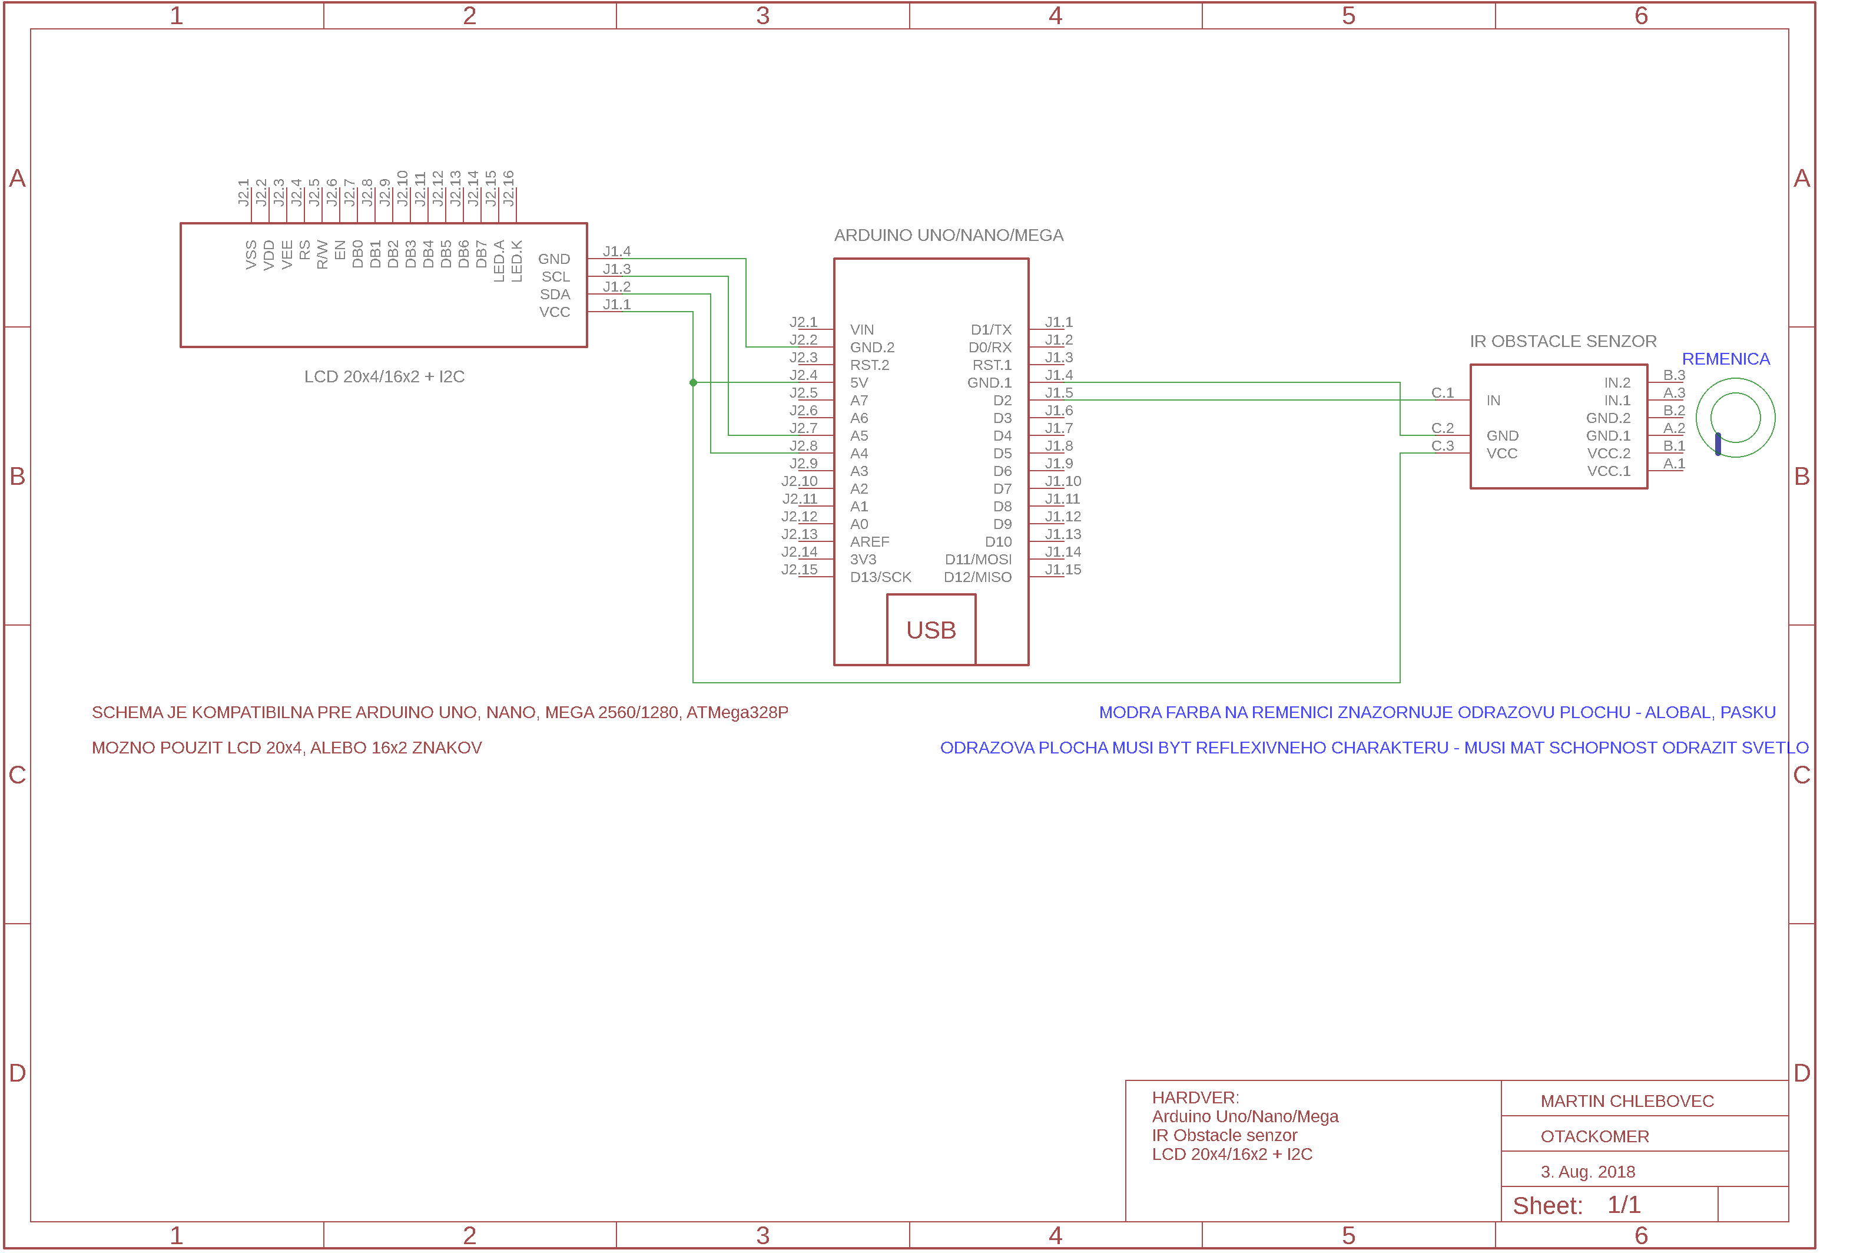Click the LCD VCC pin label
This screenshot has height=1253, width=1850.
(x=554, y=312)
